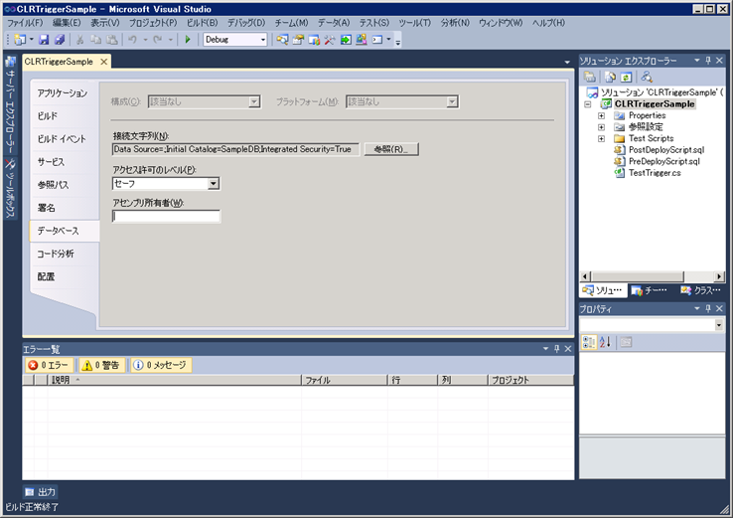Viewport: 733px width, 518px height.
Task: Click the Solution Explorer toolbar icon
Action: pos(282,40)
